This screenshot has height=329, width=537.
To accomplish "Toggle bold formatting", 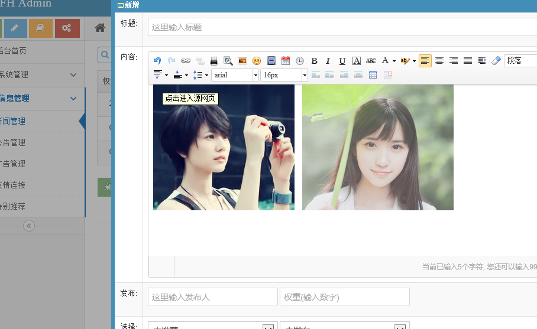I will tap(314, 61).
